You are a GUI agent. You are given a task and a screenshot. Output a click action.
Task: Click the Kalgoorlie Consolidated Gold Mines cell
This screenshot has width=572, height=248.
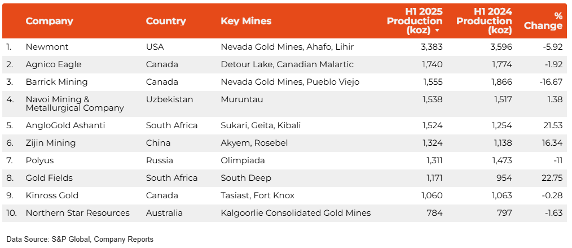(296, 213)
